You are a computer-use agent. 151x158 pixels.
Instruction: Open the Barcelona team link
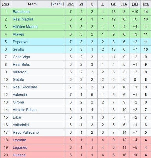coord(21,12)
